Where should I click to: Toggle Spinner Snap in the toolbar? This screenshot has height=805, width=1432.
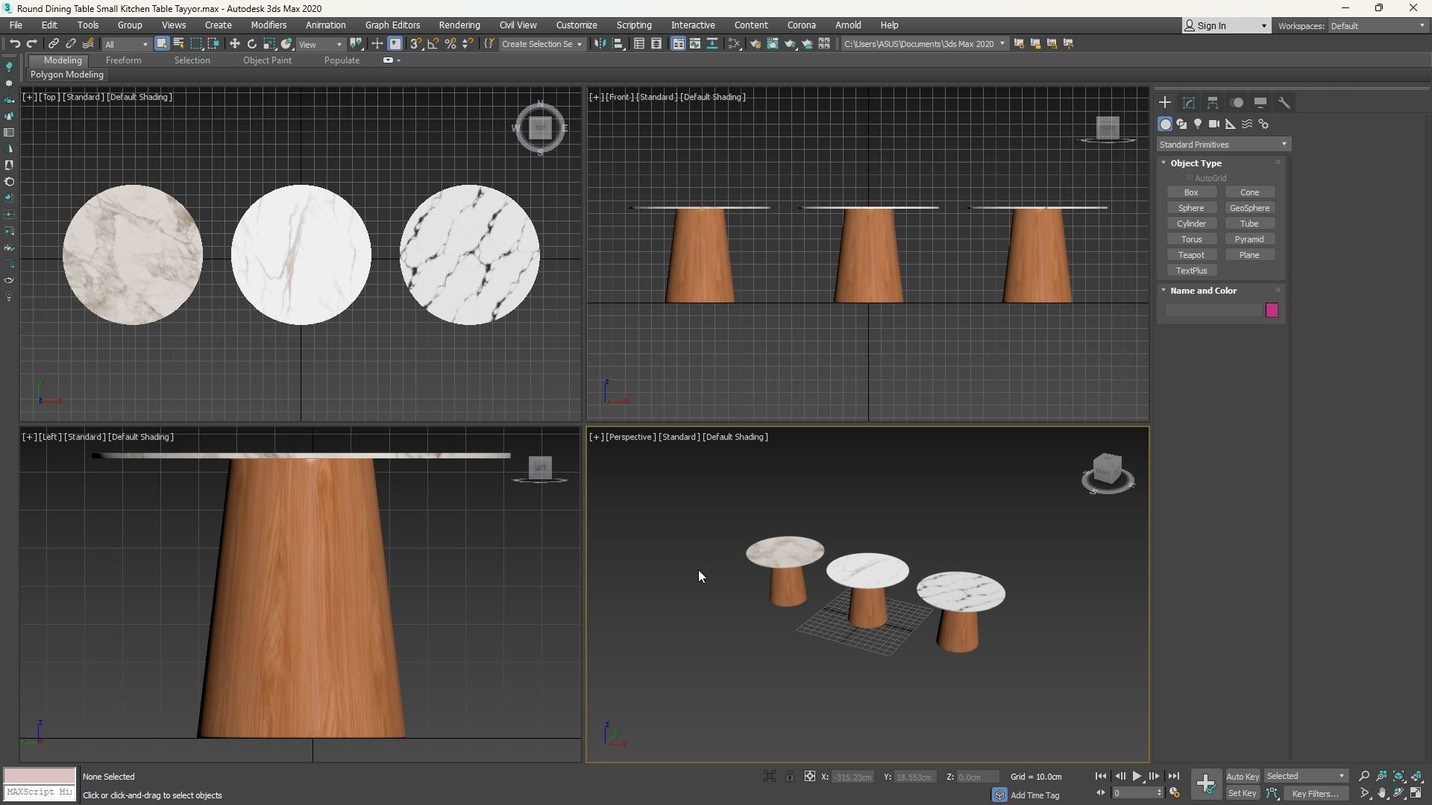tap(468, 44)
